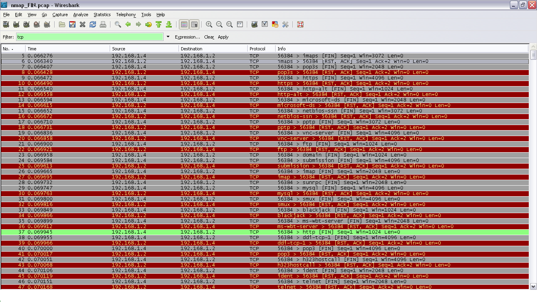
Task: Open capture options toolbar icon
Action: tap(16, 24)
